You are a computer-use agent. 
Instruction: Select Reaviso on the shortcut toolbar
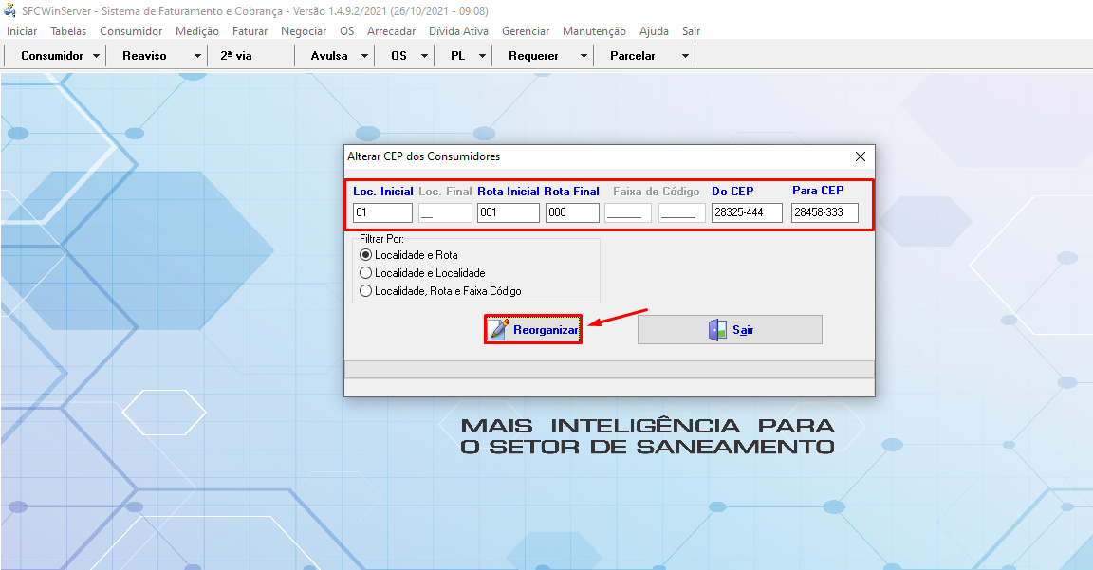(x=148, y=55)
